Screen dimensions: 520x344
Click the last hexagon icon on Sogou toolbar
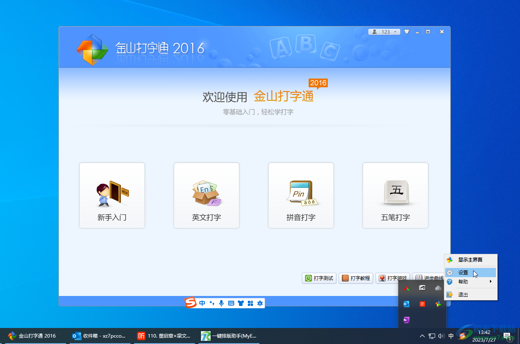pos(260,303)
